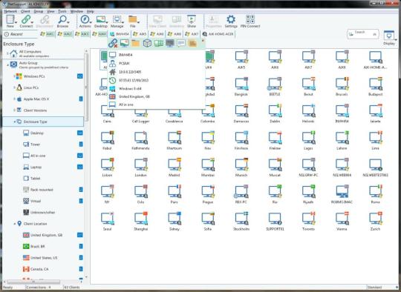The height and width of the screenshot is (292, 401).
Task: Click the left panel horizontal scrollbar
Action: 33,282
